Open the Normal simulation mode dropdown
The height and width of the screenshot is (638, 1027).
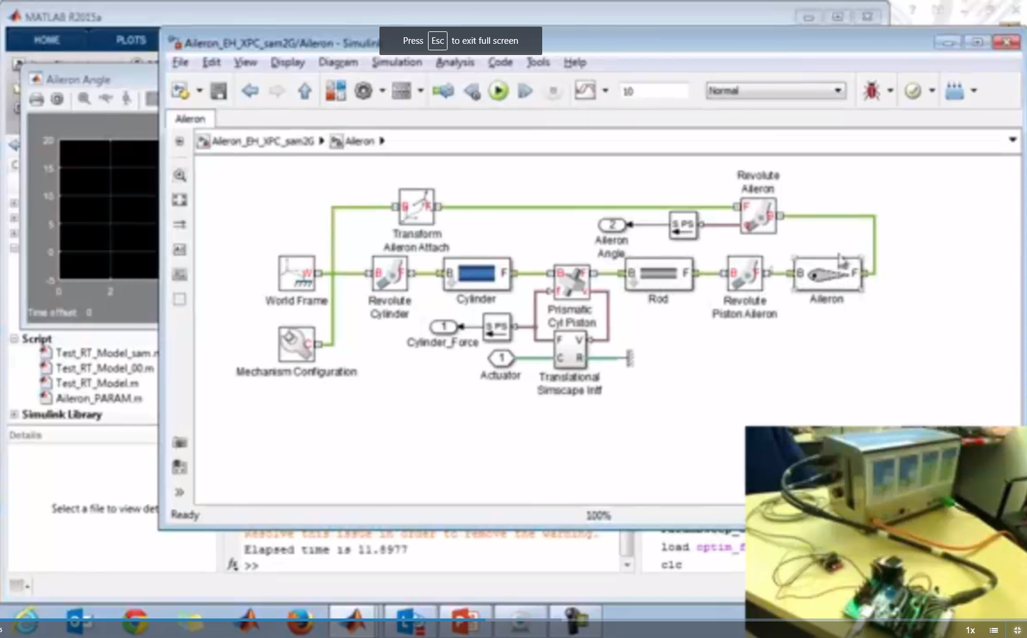point(775,91)
